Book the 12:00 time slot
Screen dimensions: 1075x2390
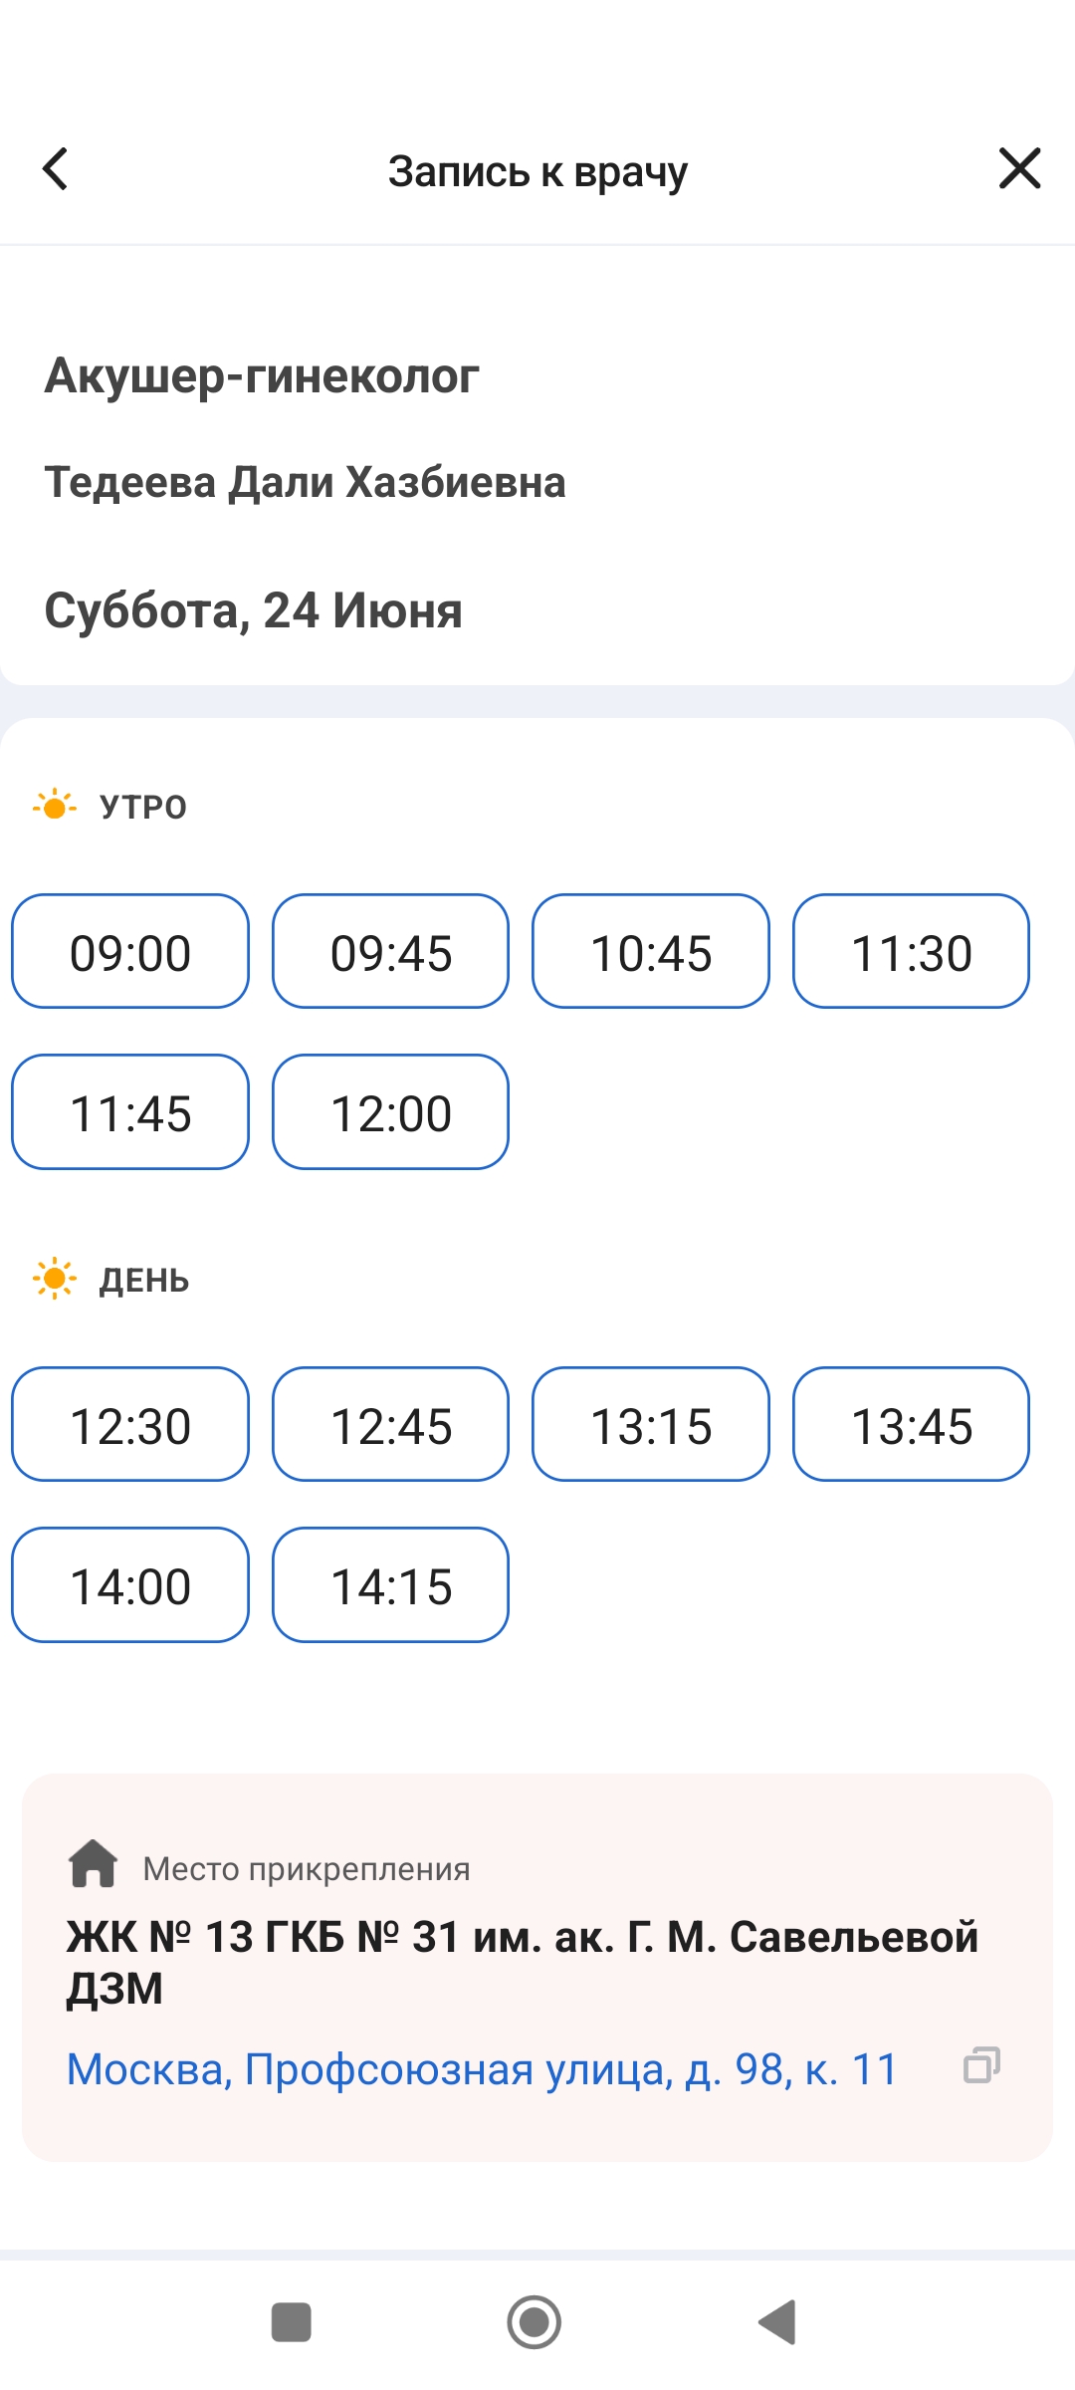[391, 1112]
